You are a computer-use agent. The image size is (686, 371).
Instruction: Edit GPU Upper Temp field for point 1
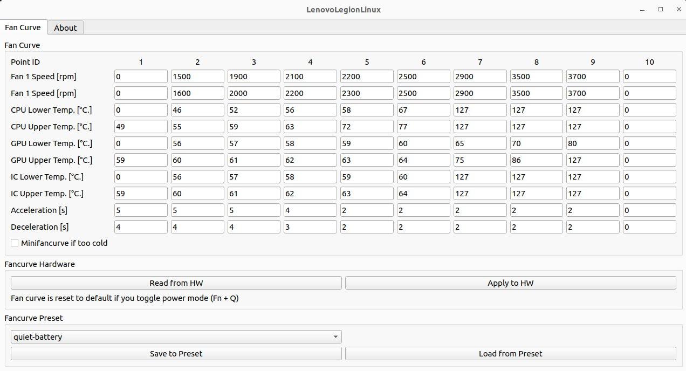point(141,160)
